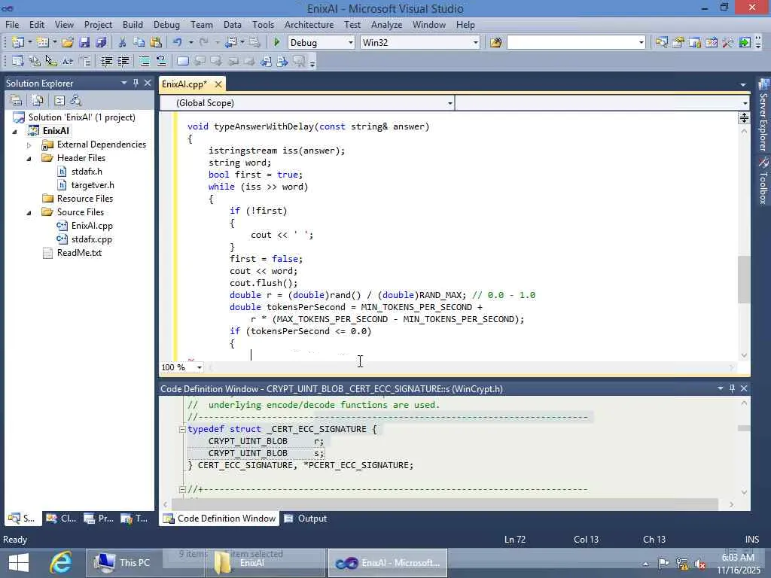Click the Code Definition horizontal scrollbar

point(445,504)
